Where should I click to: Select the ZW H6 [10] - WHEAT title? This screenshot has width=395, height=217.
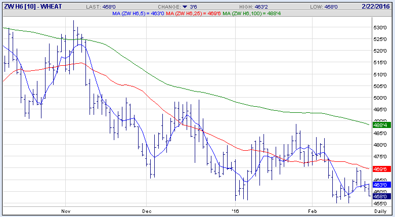(x=30, y=7)
